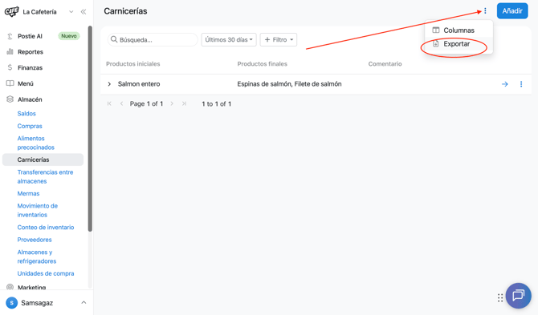
Task: Open Marketing section
Action: [x=31, y=287]
